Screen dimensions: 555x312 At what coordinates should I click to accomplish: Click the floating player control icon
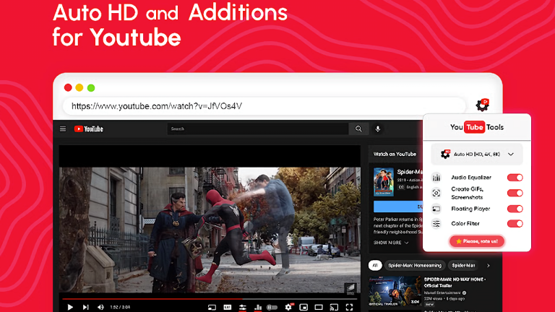[x=212, y=307]
